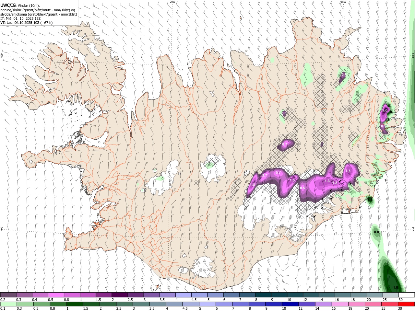This screenshot has width=415, height=311.
Task: Click the 0.1 label on the rain scale
Action: pyautogui.click(x=3, y=308)
